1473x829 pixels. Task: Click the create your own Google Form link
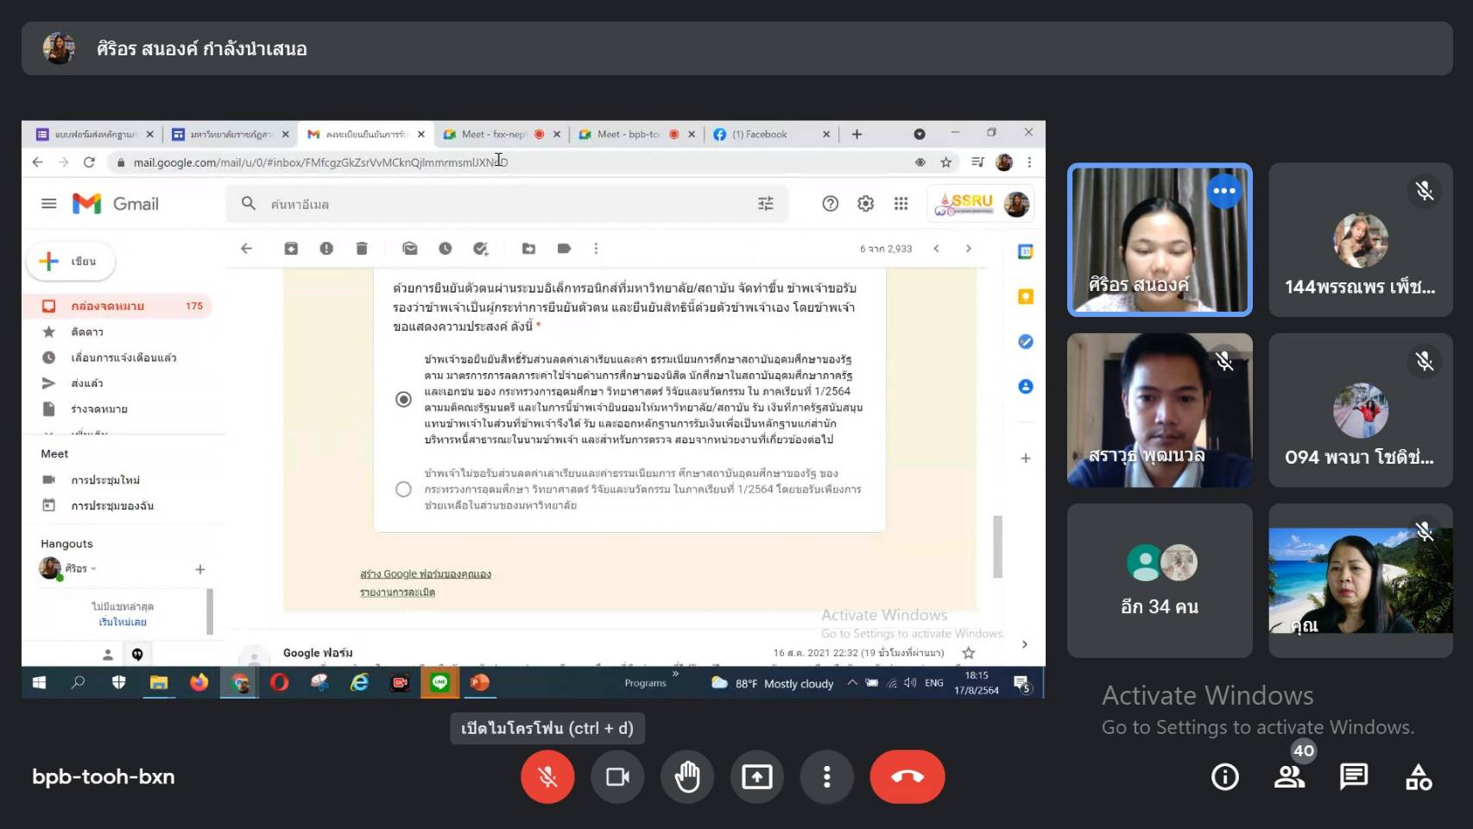click(425, 574)
